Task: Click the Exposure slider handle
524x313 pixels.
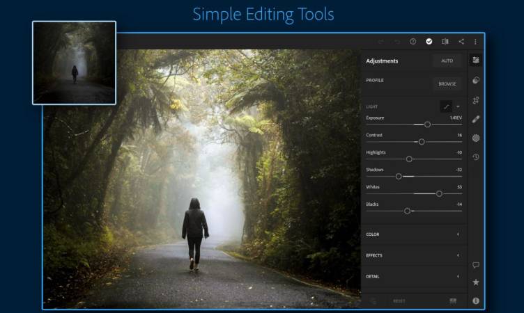Action: [427, 125]
